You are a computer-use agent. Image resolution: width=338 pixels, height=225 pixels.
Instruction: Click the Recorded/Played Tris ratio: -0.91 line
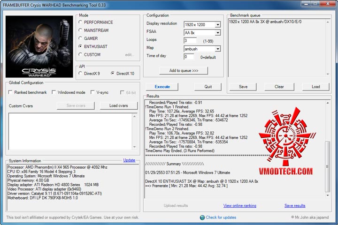(x=176, y=103)
